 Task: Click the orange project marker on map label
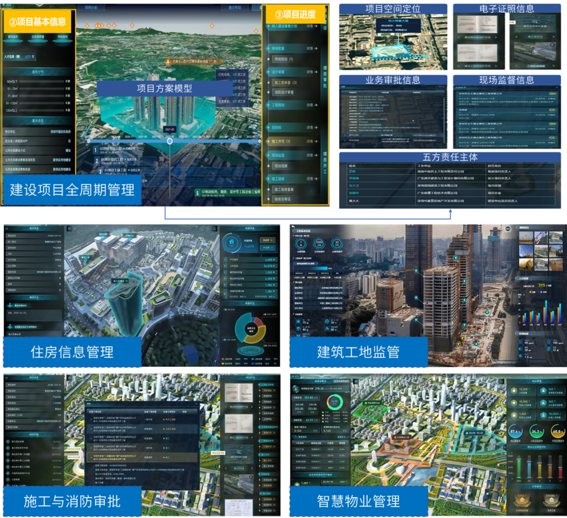click(x=168, y=61)
